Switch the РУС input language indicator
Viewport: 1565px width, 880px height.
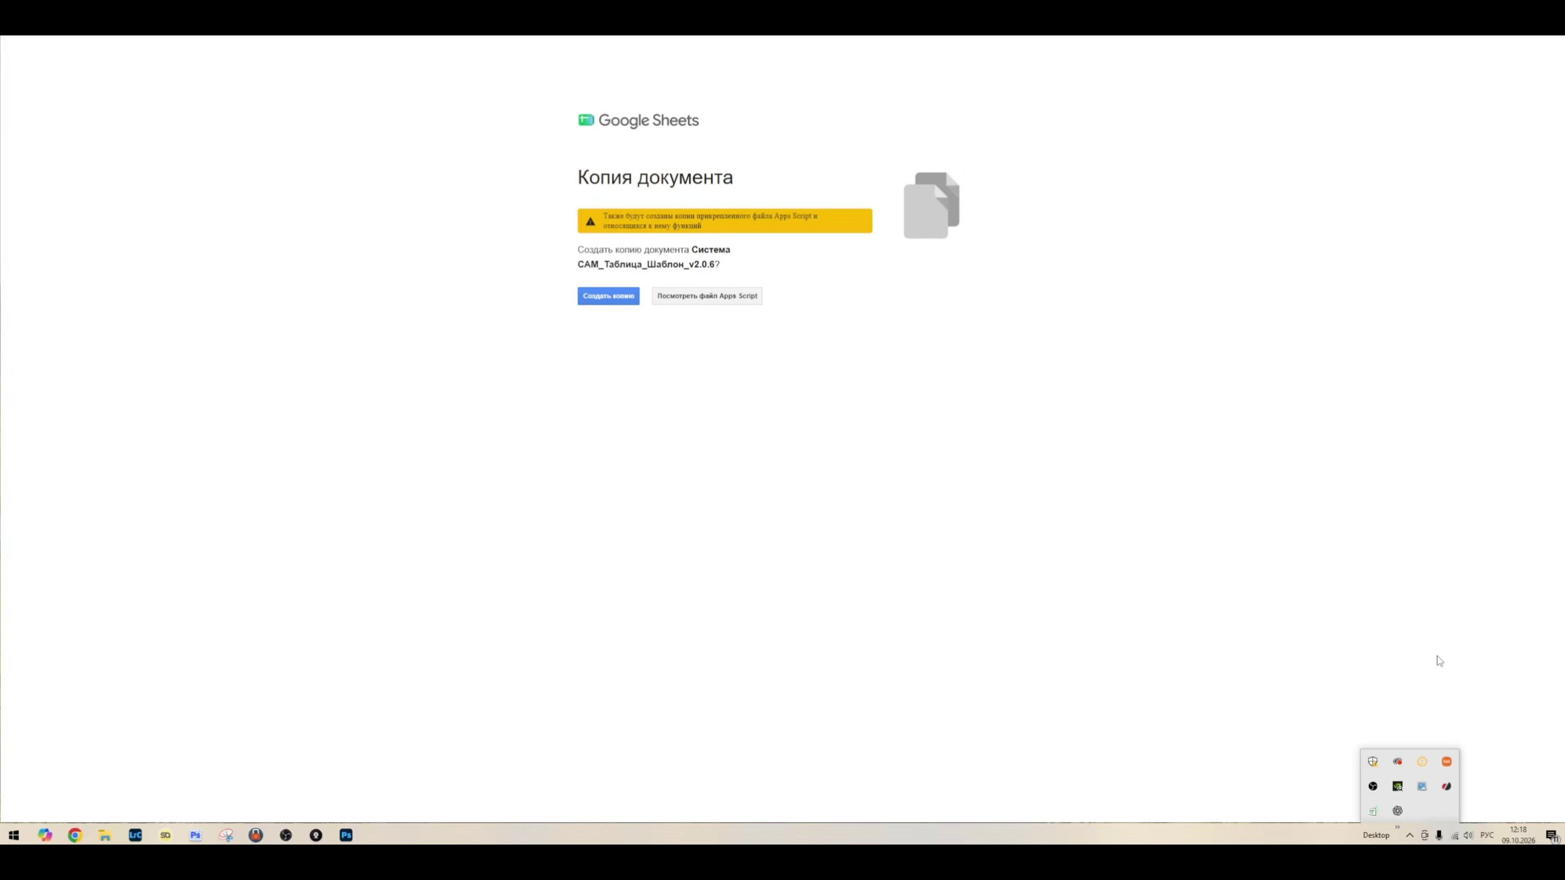click(x=1487, y=835)
